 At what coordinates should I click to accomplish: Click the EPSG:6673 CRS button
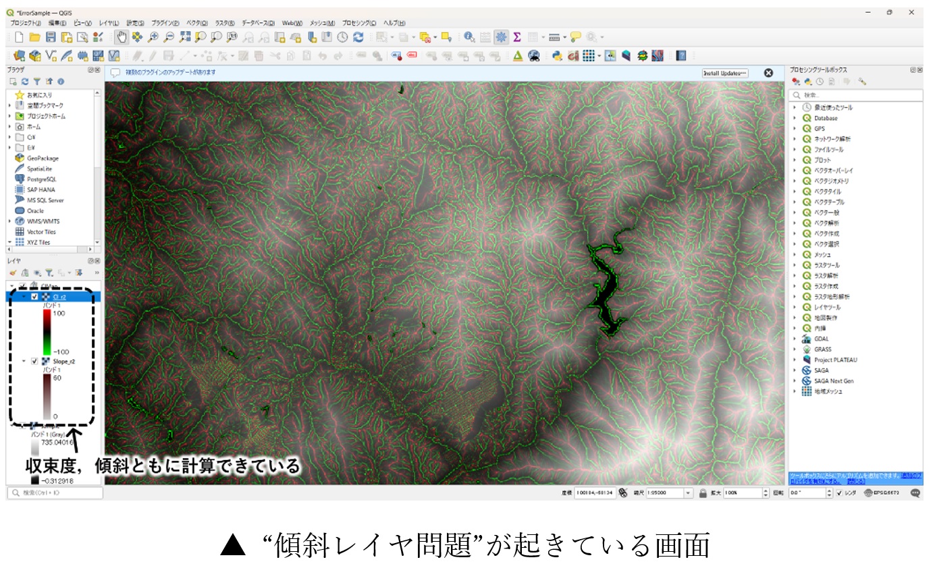click(881, 493)
